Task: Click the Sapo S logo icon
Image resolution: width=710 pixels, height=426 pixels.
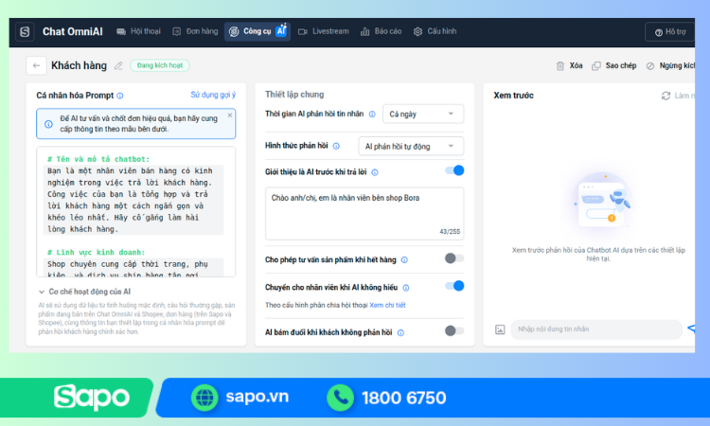Action: click(25, 31)
